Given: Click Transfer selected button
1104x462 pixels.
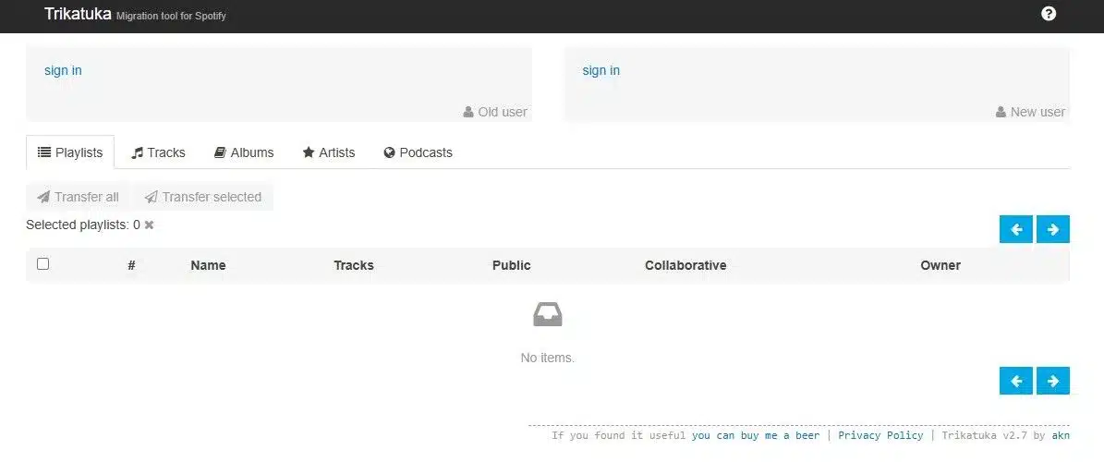Looking at the screenshot, I should tap(202, 197).
